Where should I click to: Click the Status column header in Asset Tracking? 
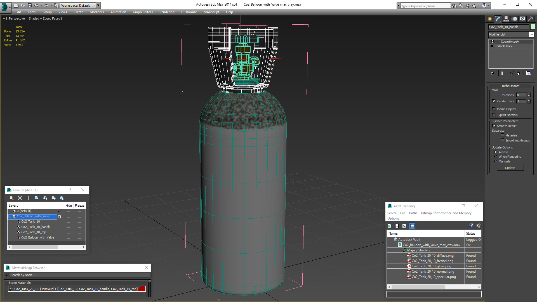coord(473,233)
